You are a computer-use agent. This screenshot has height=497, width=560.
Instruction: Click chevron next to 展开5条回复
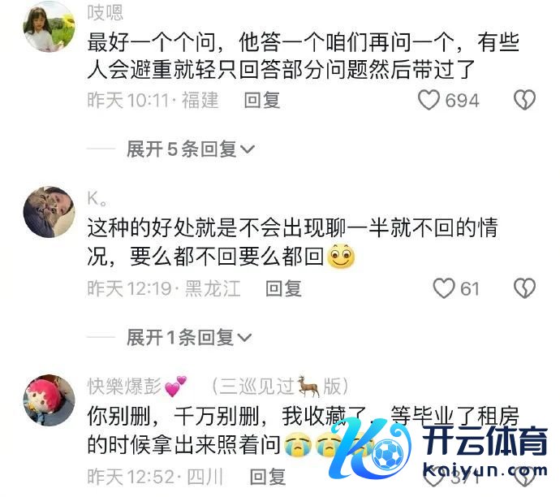(x=248, y=149)
